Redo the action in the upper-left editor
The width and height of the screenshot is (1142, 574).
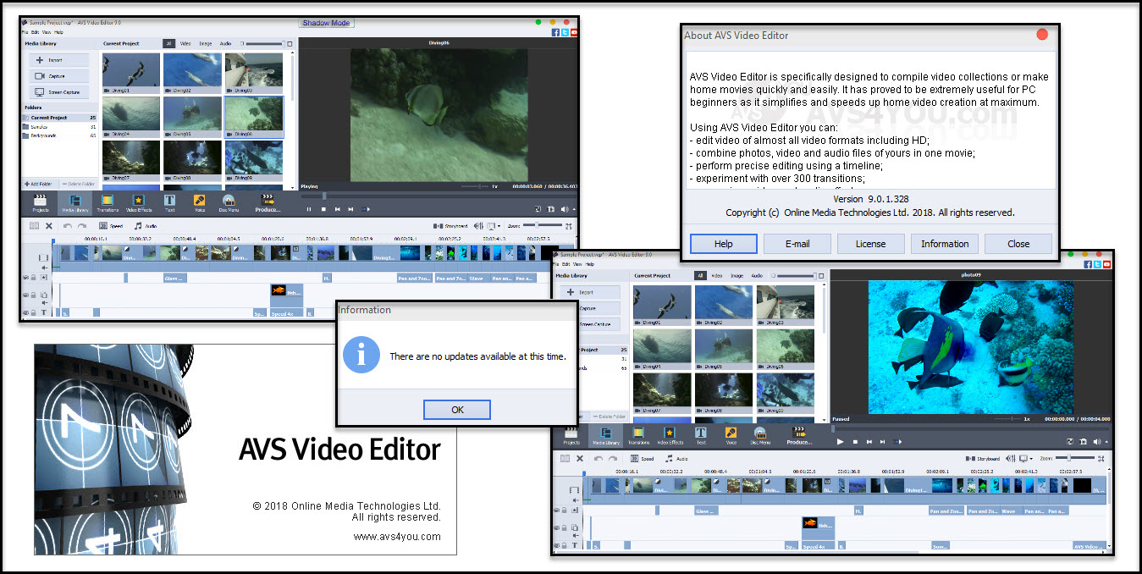pyautogui.click(x=82, y=226)
